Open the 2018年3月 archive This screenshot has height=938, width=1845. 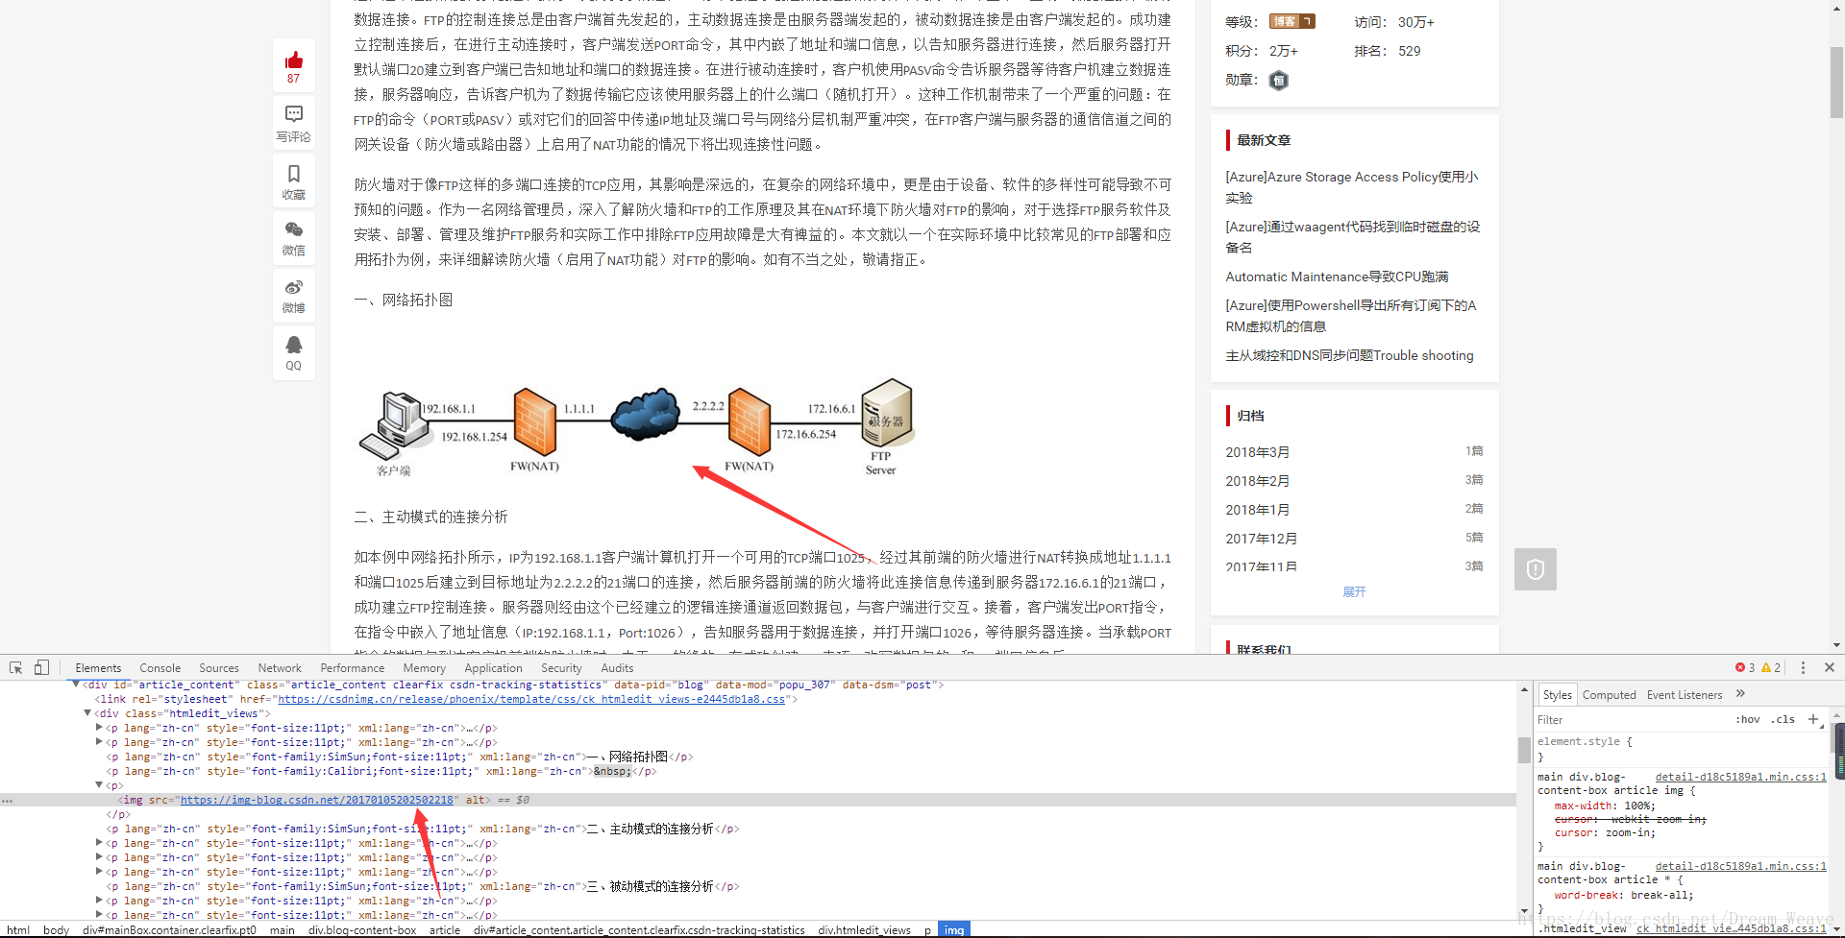click(1257, 452)
